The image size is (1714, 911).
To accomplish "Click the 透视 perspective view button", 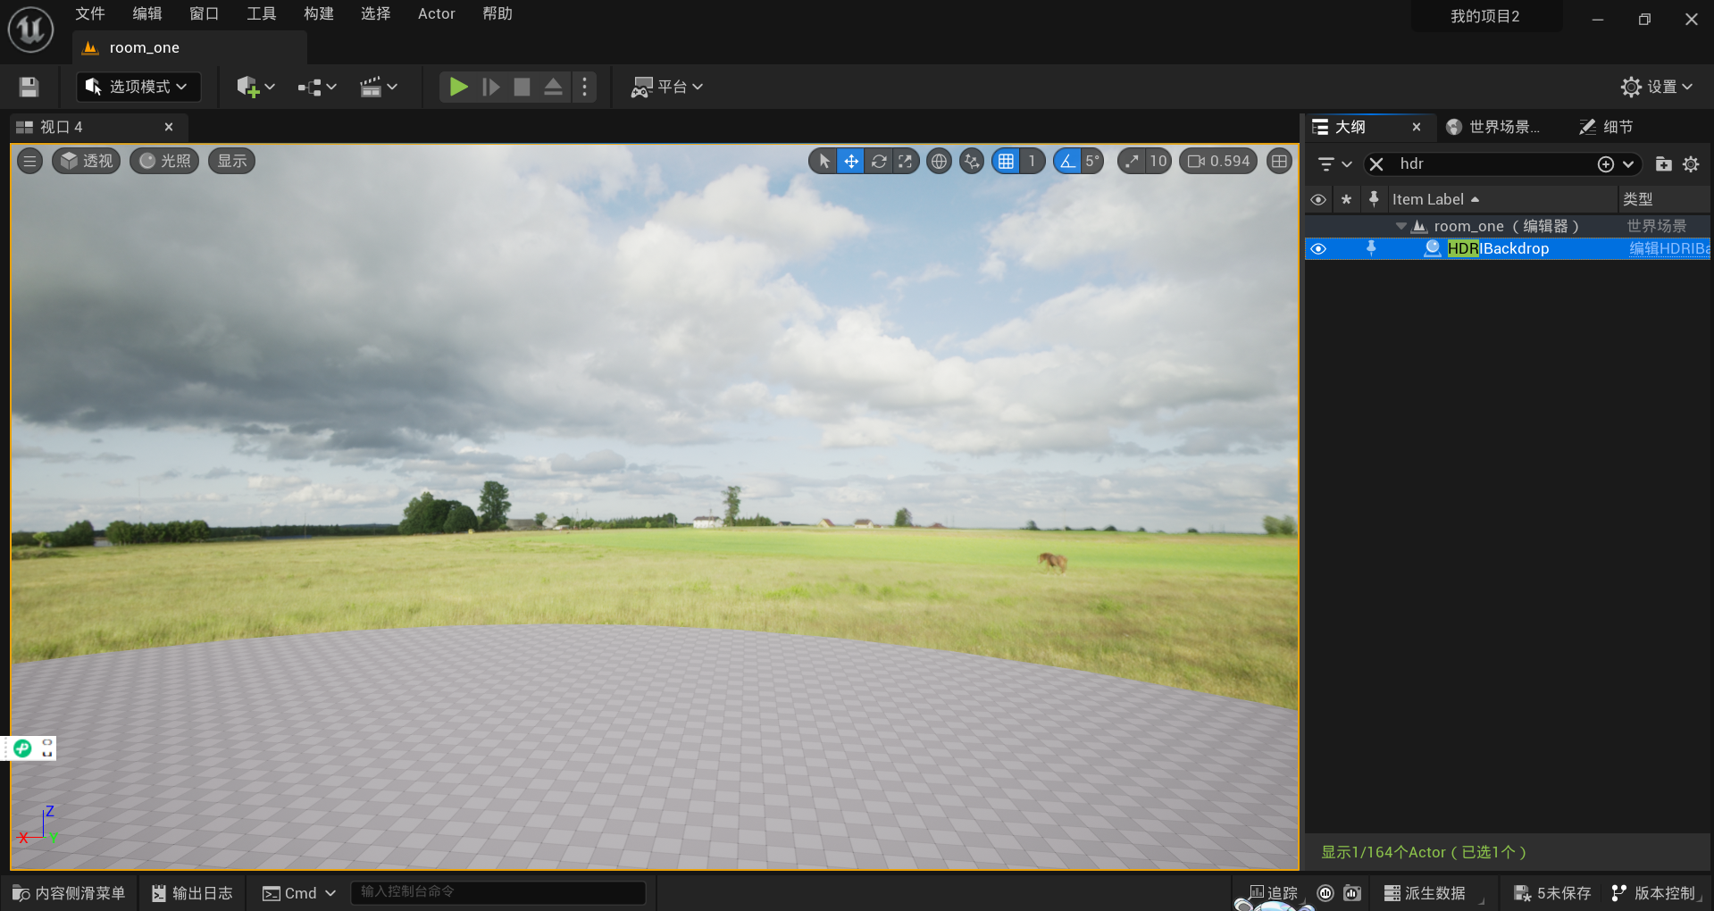I will pyautogui.click(x=87, y=161).
